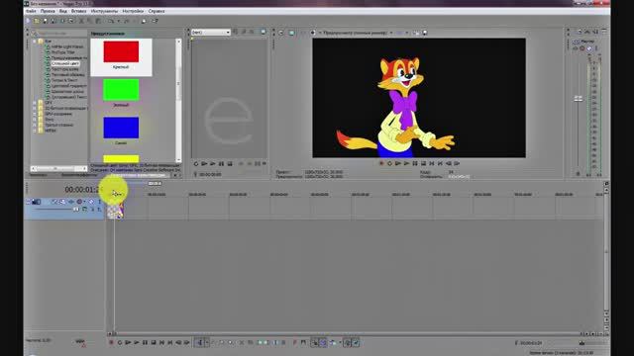Select ProType Titler in generators tree
634x356 pixels.
62,52
